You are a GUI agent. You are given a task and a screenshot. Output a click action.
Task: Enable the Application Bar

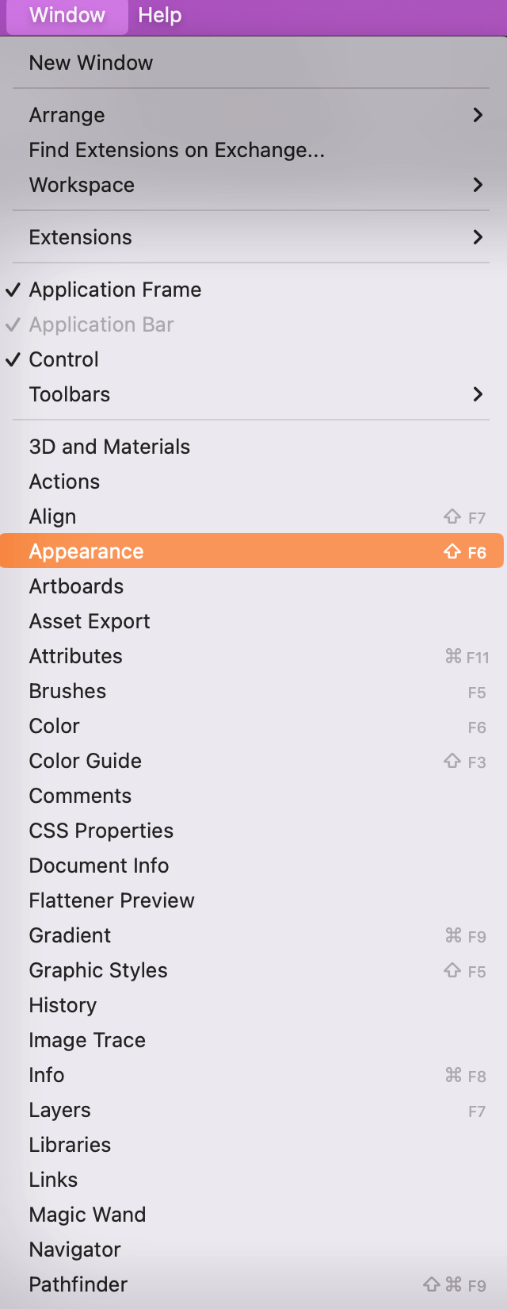101,324
